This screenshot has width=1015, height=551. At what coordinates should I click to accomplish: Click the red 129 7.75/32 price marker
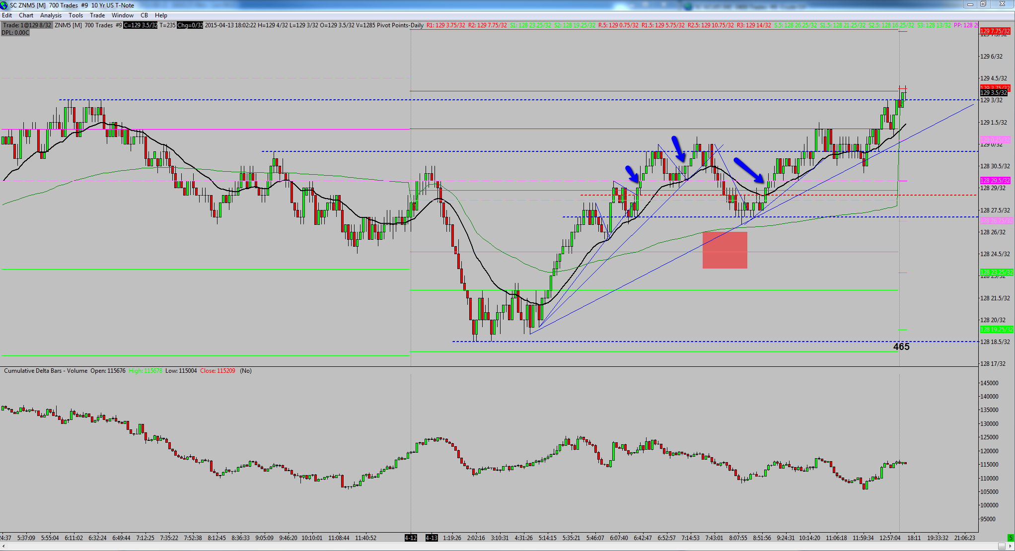pyautogui.click(x=995, y=31)
